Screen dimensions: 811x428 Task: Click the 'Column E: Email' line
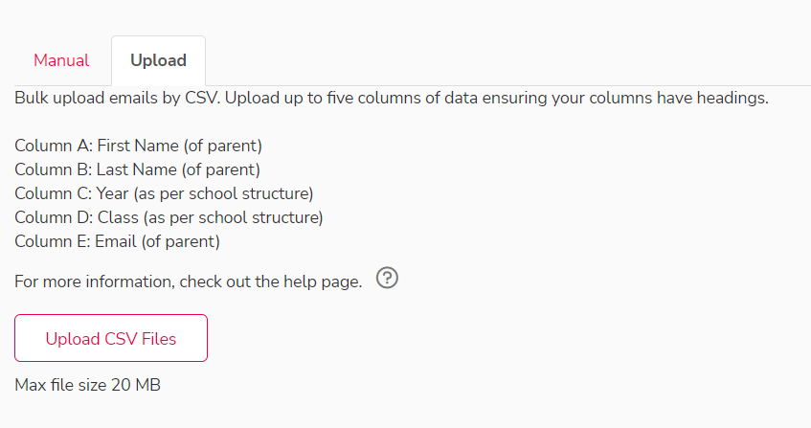pyautogui.click(x=118, y=241)
